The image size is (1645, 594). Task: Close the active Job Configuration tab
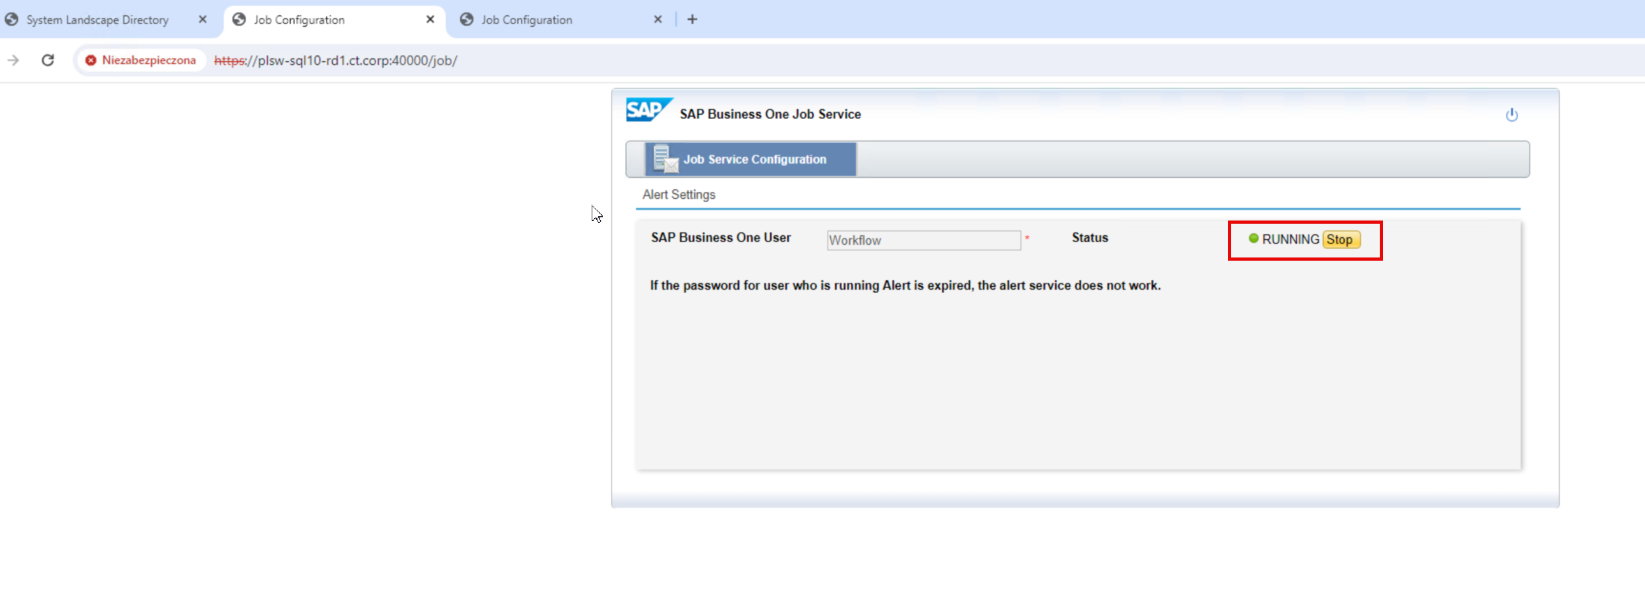430,19
